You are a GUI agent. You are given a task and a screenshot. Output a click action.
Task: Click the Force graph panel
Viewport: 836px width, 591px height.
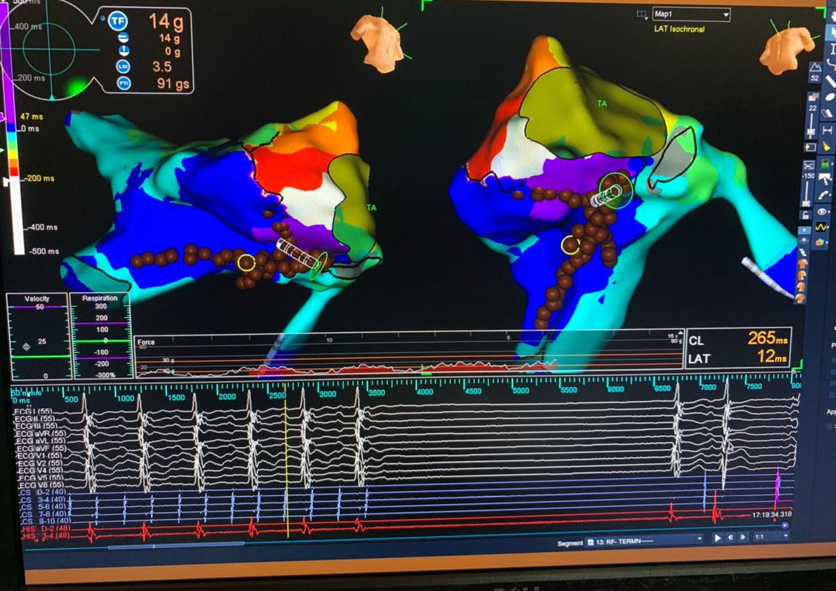point(409,354)
